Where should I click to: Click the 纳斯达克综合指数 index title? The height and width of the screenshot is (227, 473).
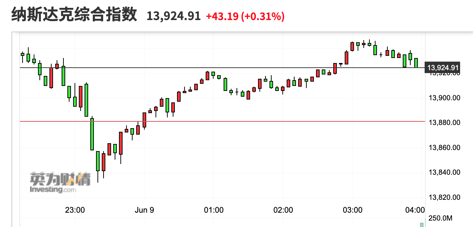pyautogui.click(x=74, y=15)
